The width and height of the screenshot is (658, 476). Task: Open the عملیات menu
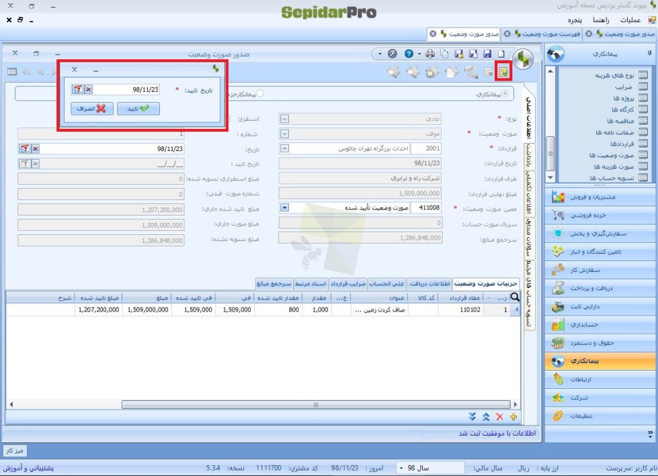pos(630,19)
